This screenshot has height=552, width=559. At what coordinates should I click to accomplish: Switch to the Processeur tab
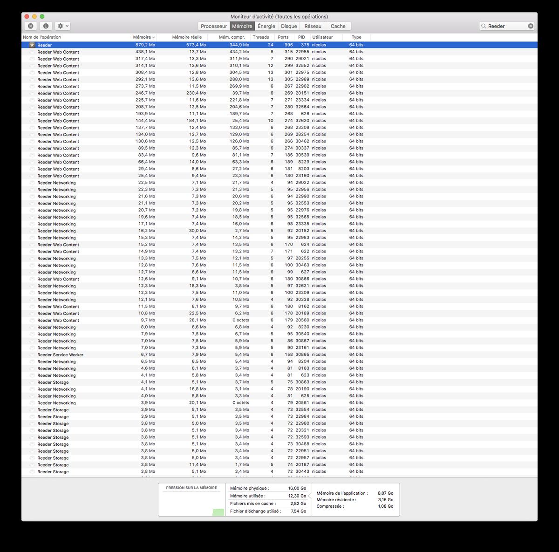(214, 26)
